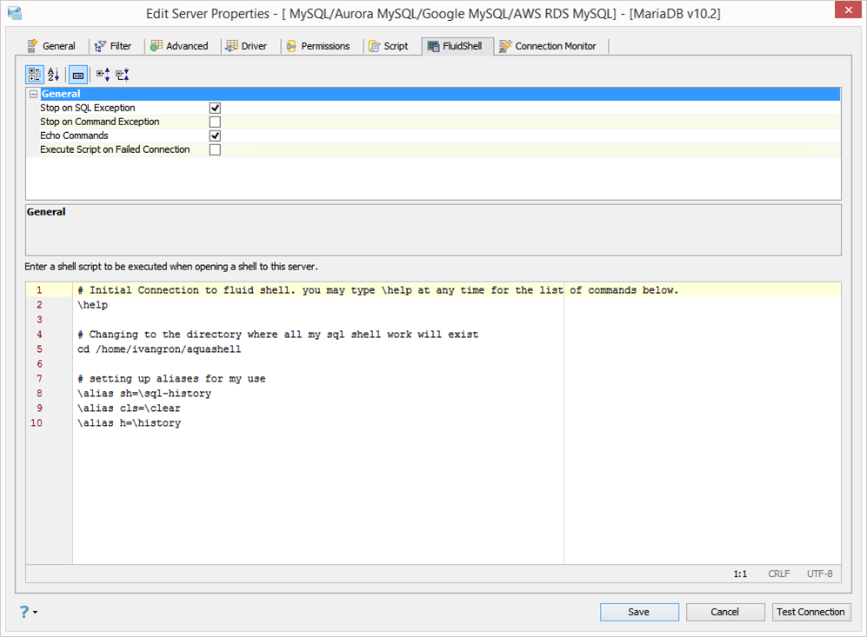
Task: Click the Expand All properties icon
Action: click(103, 75)
